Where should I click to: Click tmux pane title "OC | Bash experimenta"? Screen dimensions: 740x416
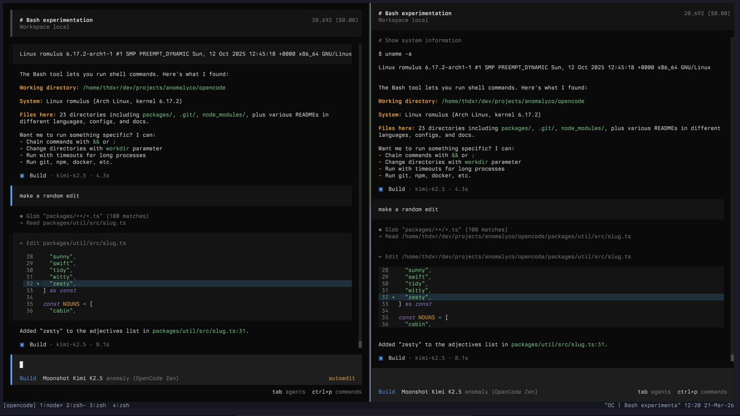[x=642, y=405]
